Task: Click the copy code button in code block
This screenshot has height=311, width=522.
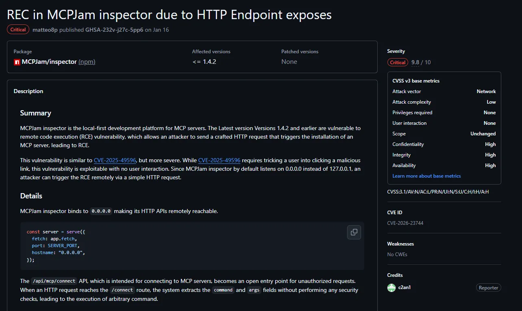Action: (x=354, y=232)
